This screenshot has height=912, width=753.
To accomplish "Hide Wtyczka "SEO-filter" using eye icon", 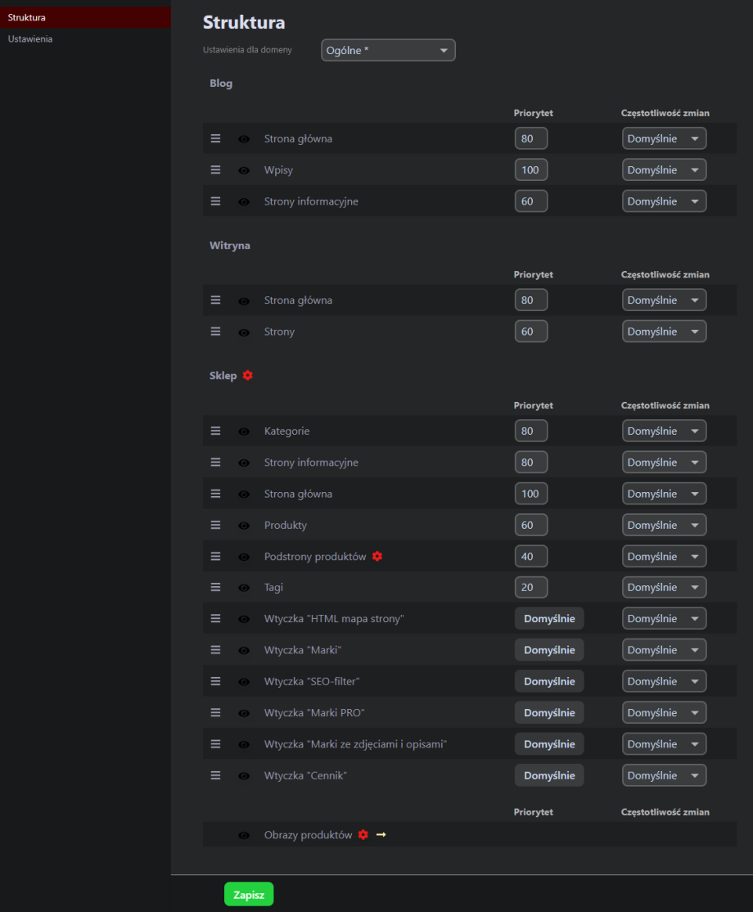I will (244, 682).
